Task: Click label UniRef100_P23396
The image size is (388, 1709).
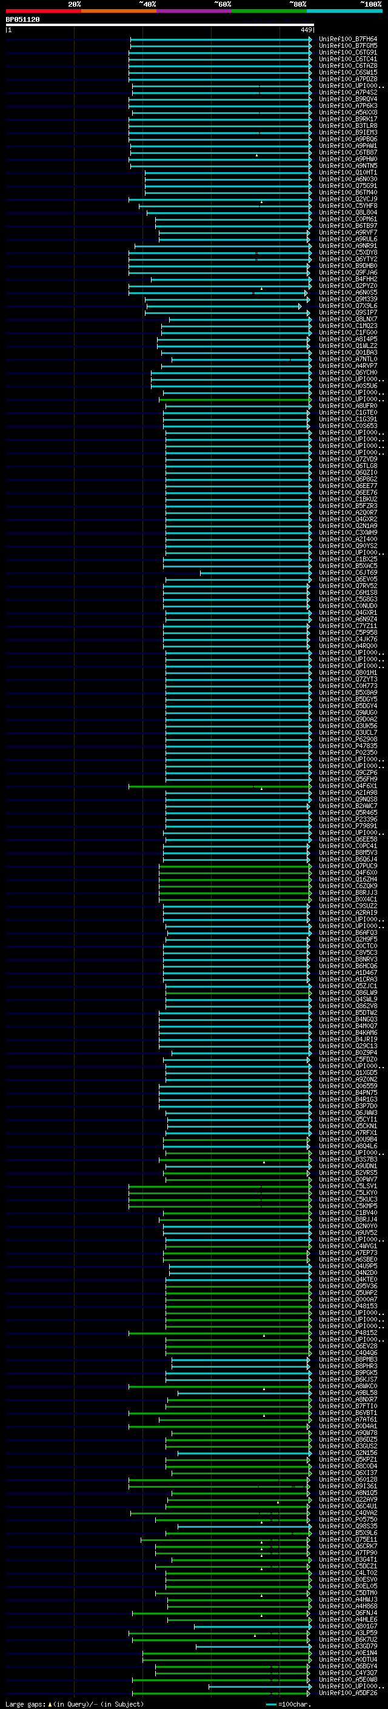Action: click(348, 820)
